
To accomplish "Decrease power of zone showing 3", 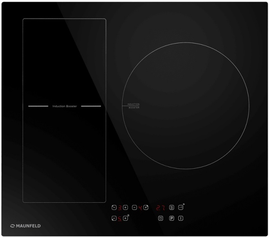I will coord(114,207).
